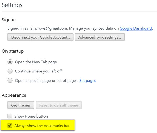Open the Google Dashboard link

[136, 28]
